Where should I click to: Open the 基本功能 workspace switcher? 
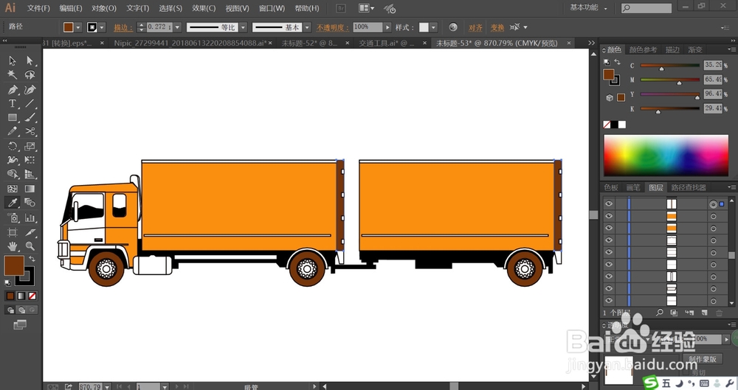click(588, 7)
